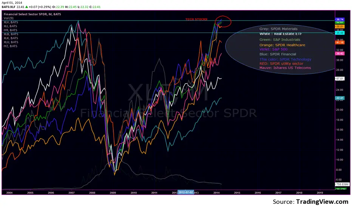
Task: Click the 6.00 price axis value
Action: (339, 180)
